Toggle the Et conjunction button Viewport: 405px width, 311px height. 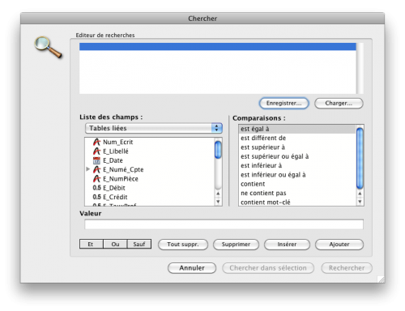click(x=92, y=244)
